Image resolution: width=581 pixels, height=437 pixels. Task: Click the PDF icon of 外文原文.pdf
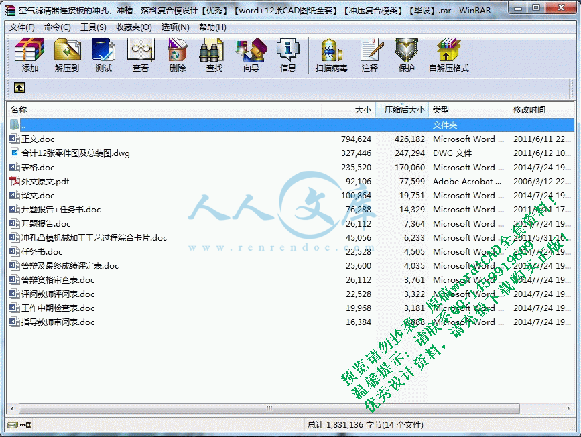click(x=15, y=181)
